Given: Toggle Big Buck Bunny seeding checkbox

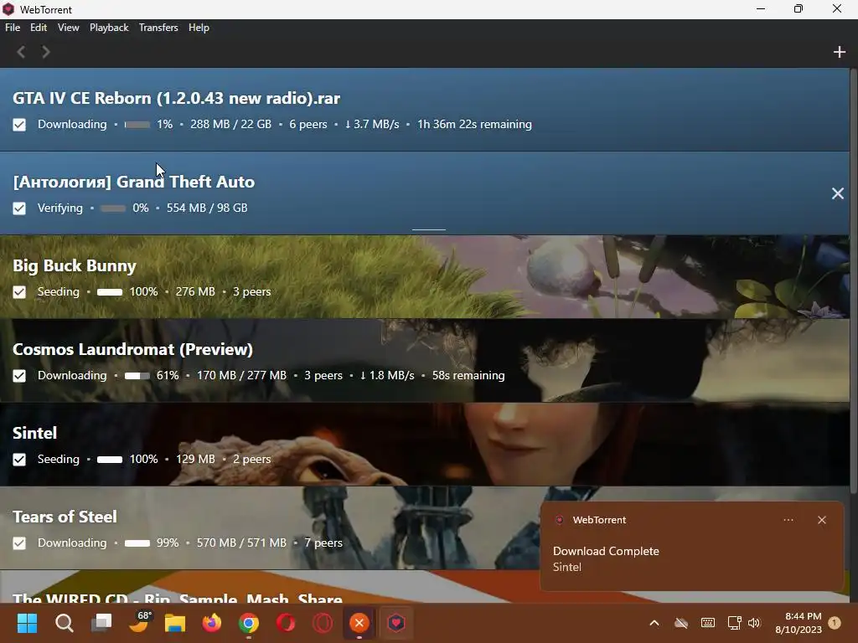Looking at the screenshot, I should 19,292.
